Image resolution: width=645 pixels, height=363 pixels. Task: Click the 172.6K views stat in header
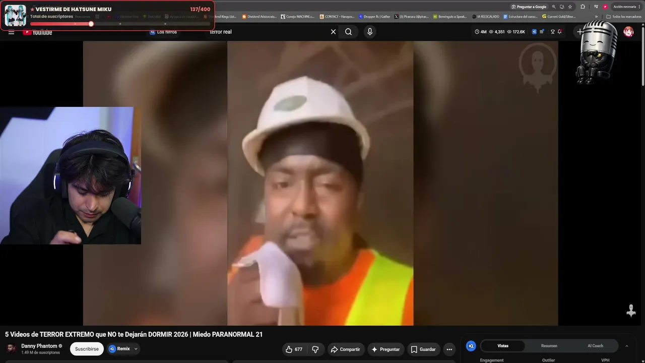click(x=515, y=32)
